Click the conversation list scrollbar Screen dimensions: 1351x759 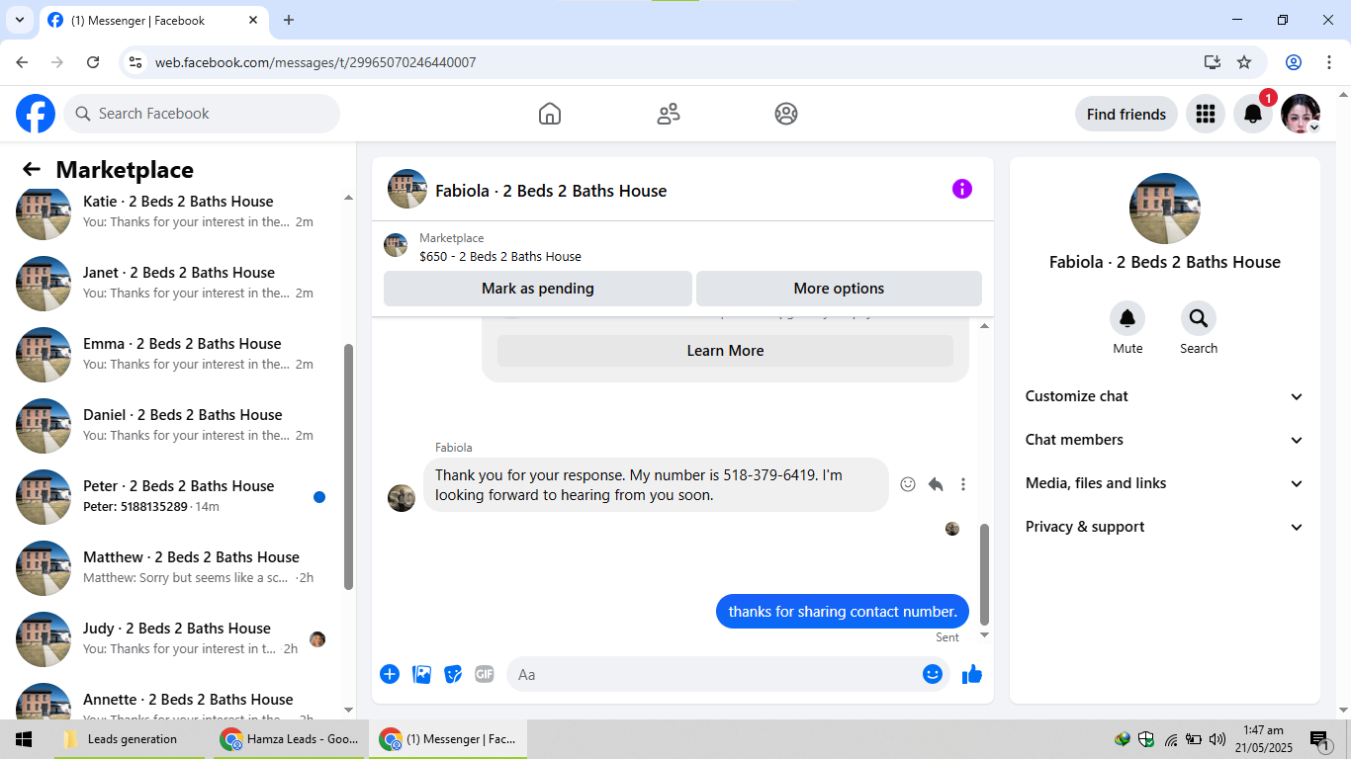[348, 466]
